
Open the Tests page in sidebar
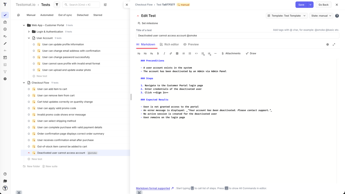pyautogui.click(x=5, y=15)
